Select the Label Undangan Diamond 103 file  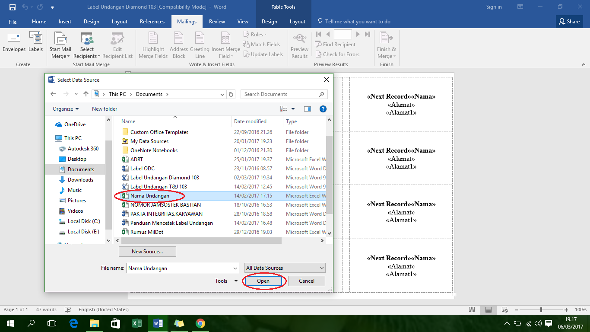click(165, 178)
